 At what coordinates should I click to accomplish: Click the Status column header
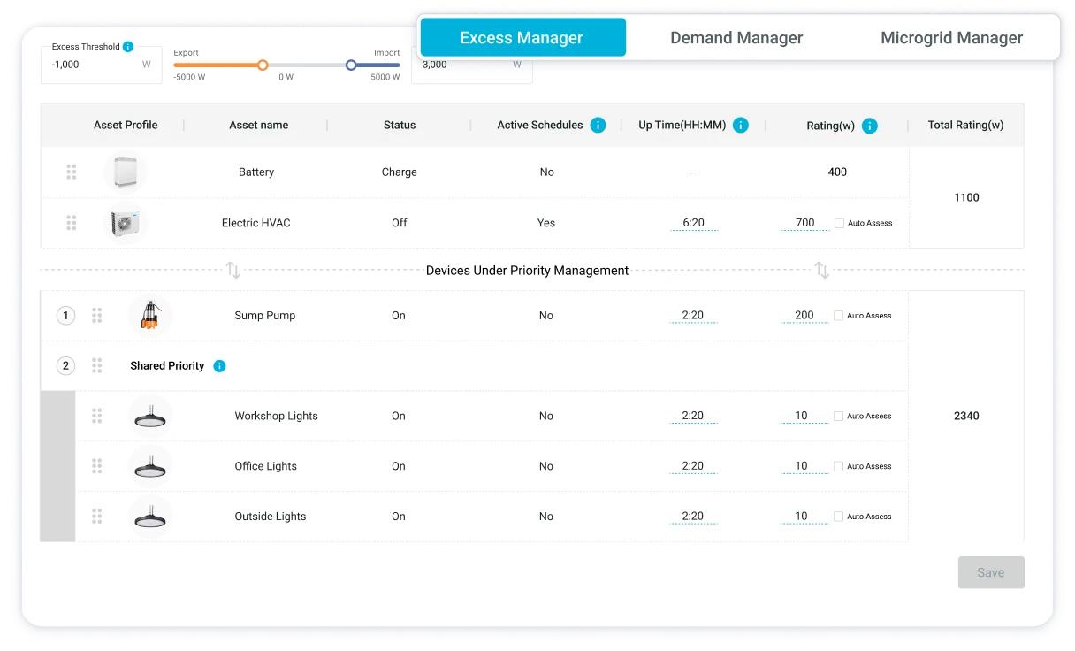pyautogui.click(x=400, y=126)
